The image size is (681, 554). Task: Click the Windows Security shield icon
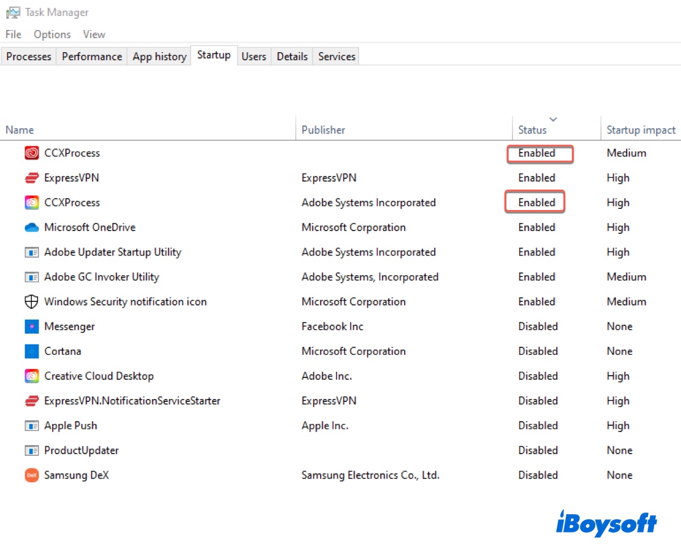pos(32,301)
